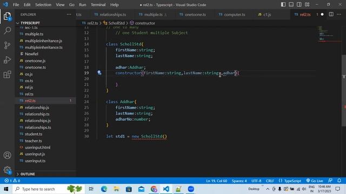Open Explorer views and more actions ellipsis
The image size is (346, 194).
click(69, 15)
